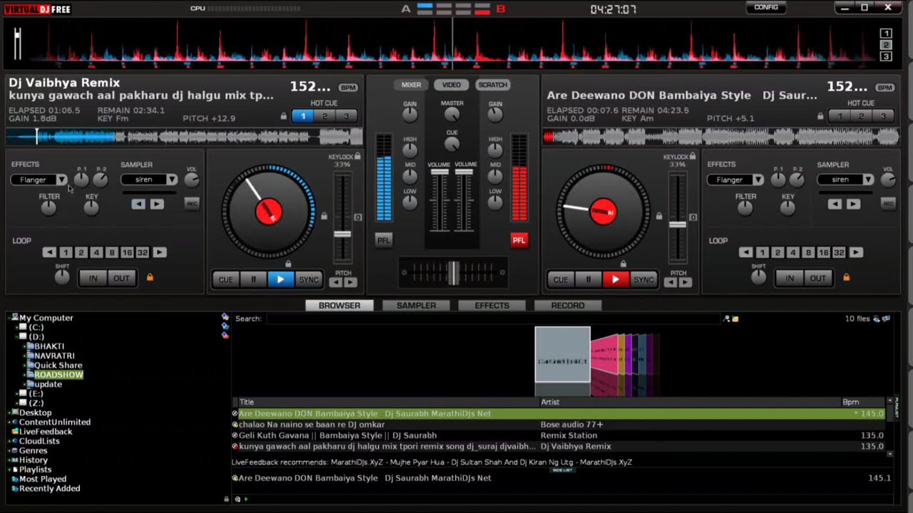Click CUE on the left deck
The height and width of the screenshot is (513, 913).
(x=225, y=279)
